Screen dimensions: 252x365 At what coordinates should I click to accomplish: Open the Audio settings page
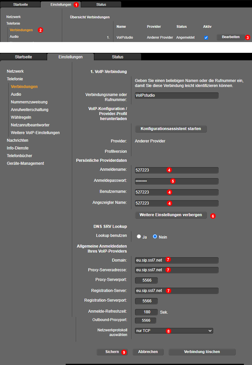(15, 94)
